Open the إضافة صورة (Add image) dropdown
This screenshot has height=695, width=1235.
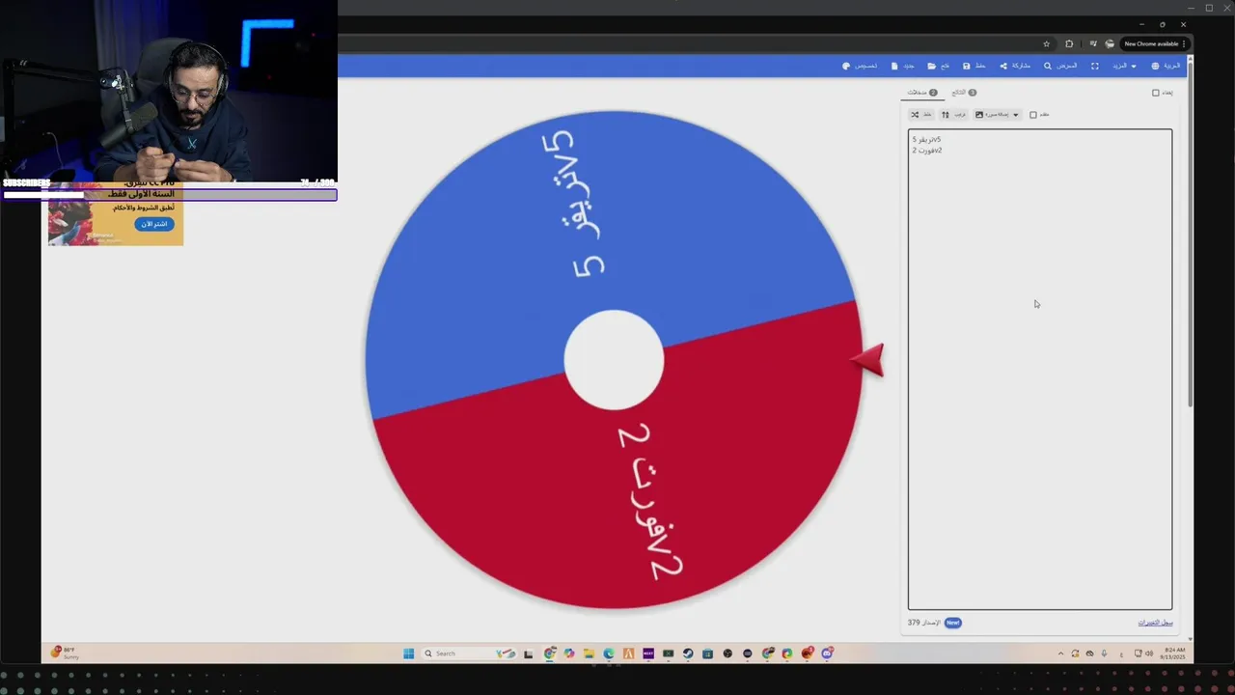coord(997,114)
